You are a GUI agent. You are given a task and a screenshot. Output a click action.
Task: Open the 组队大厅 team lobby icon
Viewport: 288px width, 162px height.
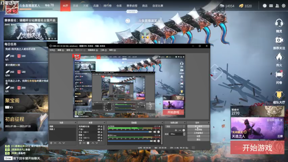tap(279, 95)
